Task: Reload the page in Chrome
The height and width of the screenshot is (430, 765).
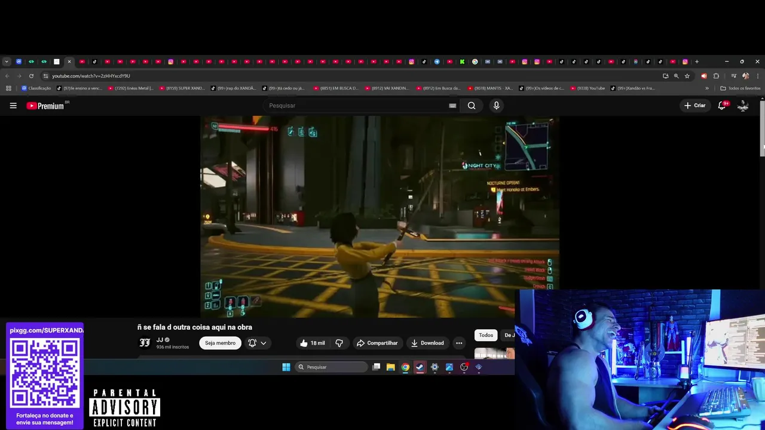Action: coord(31,76)
